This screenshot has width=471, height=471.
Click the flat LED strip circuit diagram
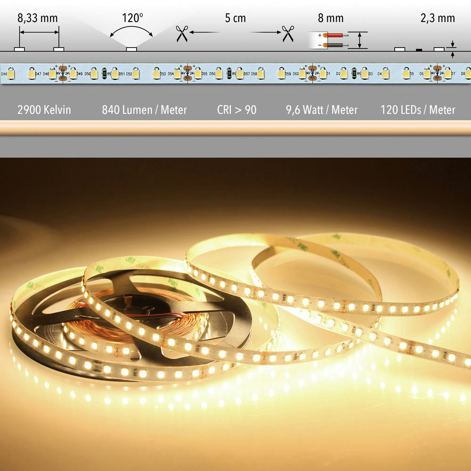235,73
